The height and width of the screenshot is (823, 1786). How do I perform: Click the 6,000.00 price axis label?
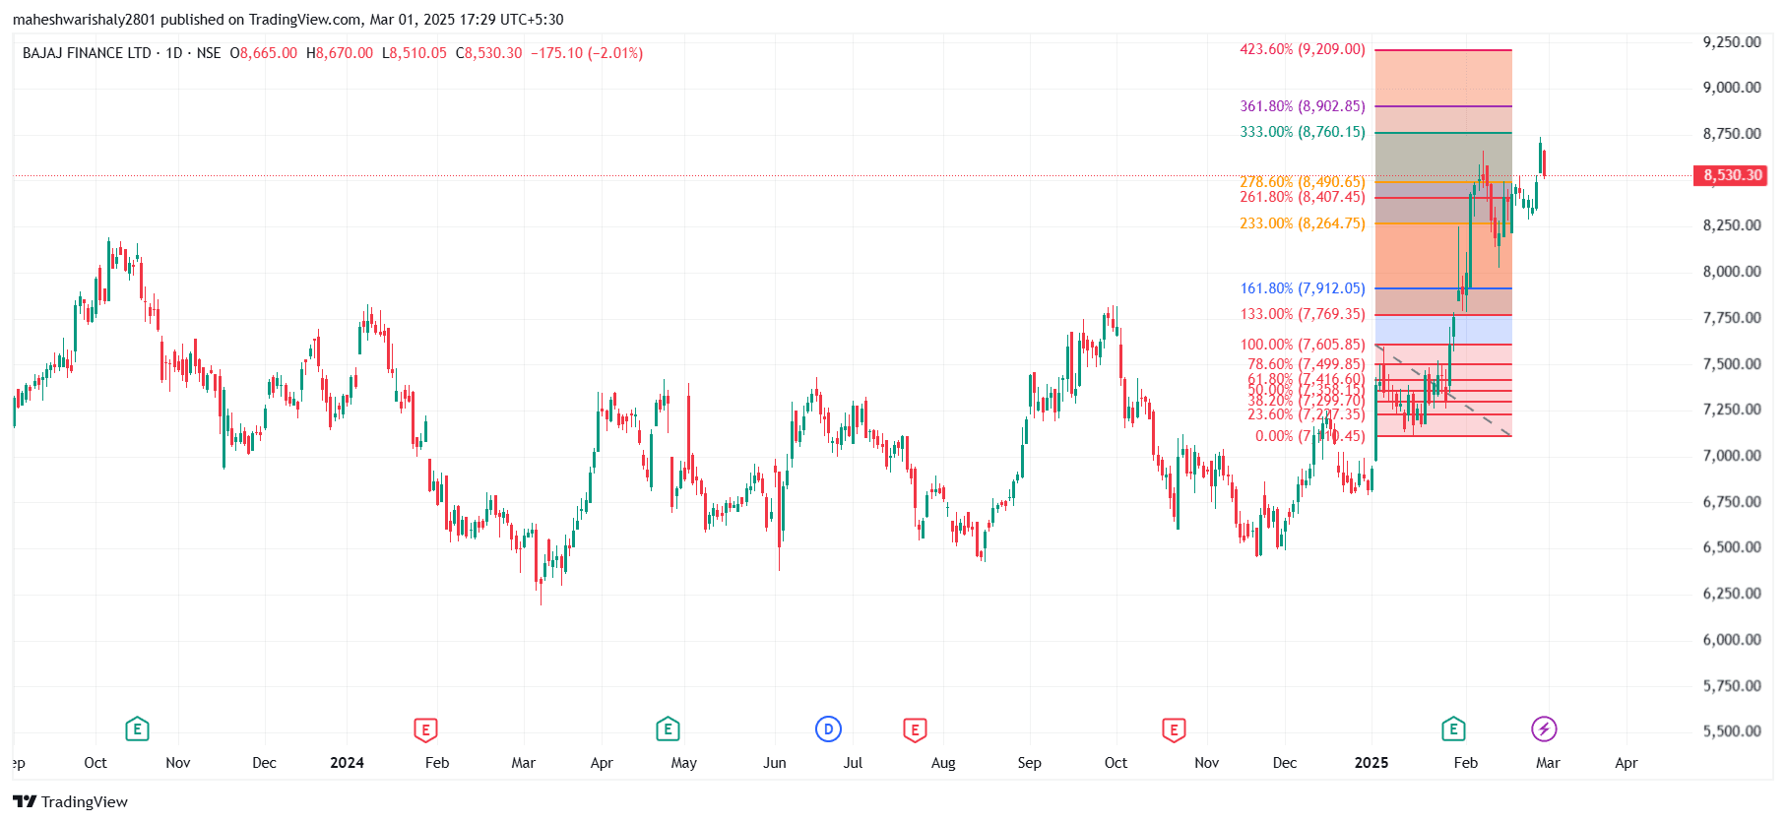(x=1732, y=640)
